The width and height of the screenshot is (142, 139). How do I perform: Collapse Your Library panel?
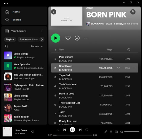15,31
